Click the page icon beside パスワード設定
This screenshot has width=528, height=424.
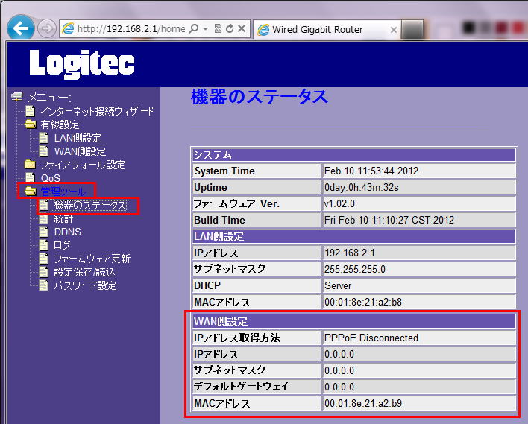pos(43,285)
